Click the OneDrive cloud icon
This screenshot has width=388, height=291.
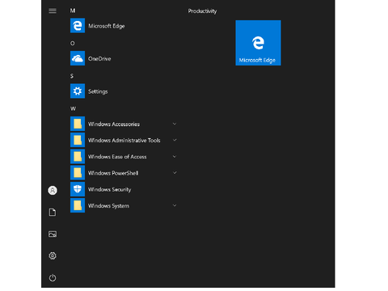coord(78,58)
